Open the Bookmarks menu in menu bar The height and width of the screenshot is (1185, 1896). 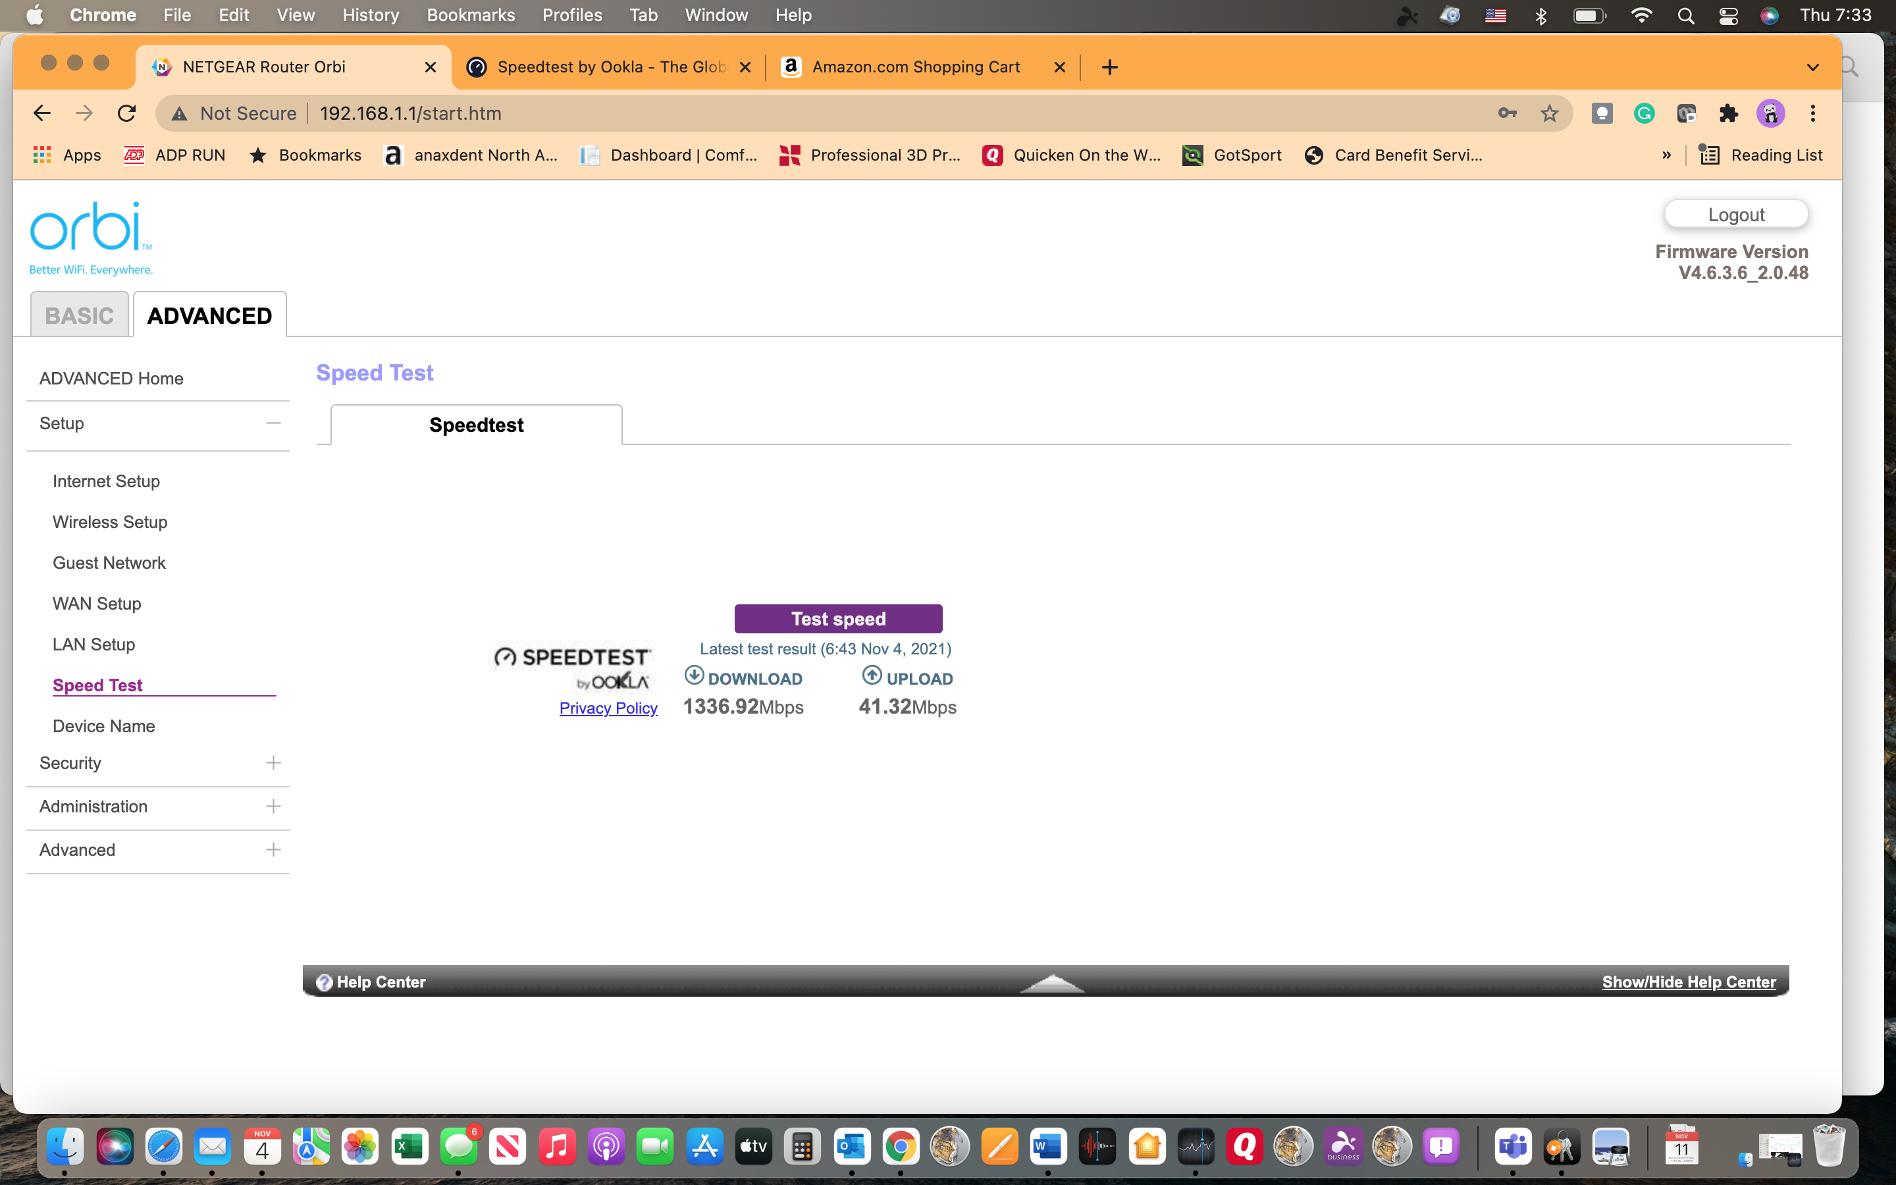[470, 15]
